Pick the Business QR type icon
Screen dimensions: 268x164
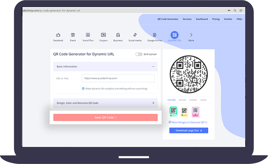(118, 35)
